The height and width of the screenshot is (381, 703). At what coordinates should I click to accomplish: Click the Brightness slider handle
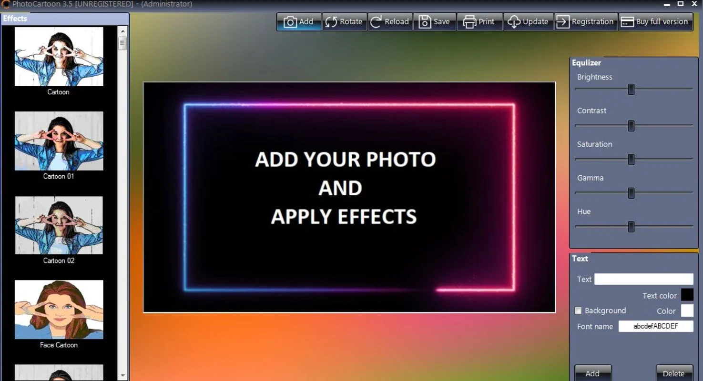631,89
